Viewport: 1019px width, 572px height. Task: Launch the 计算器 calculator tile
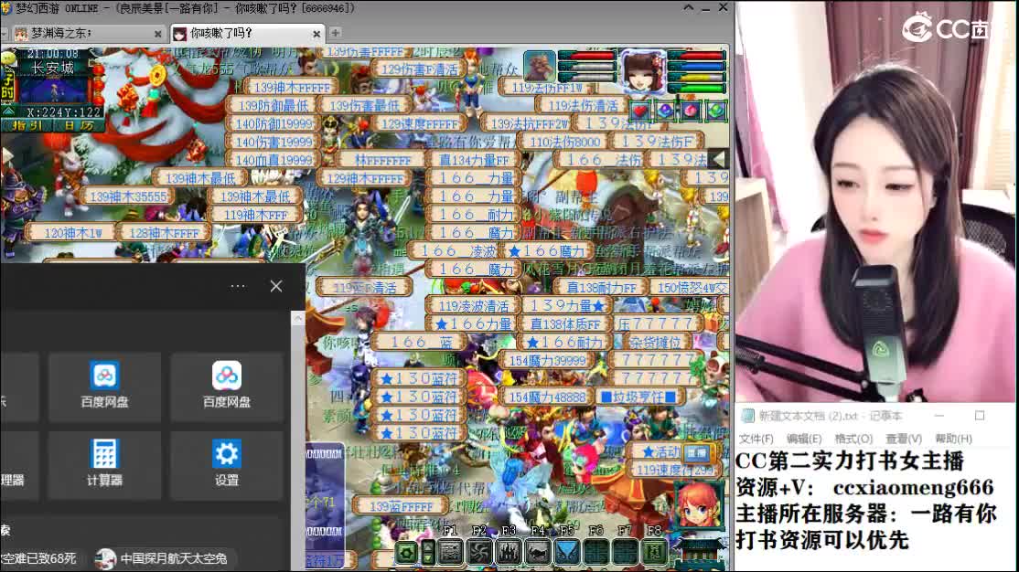pyautogui.click(x=104, y=464)
